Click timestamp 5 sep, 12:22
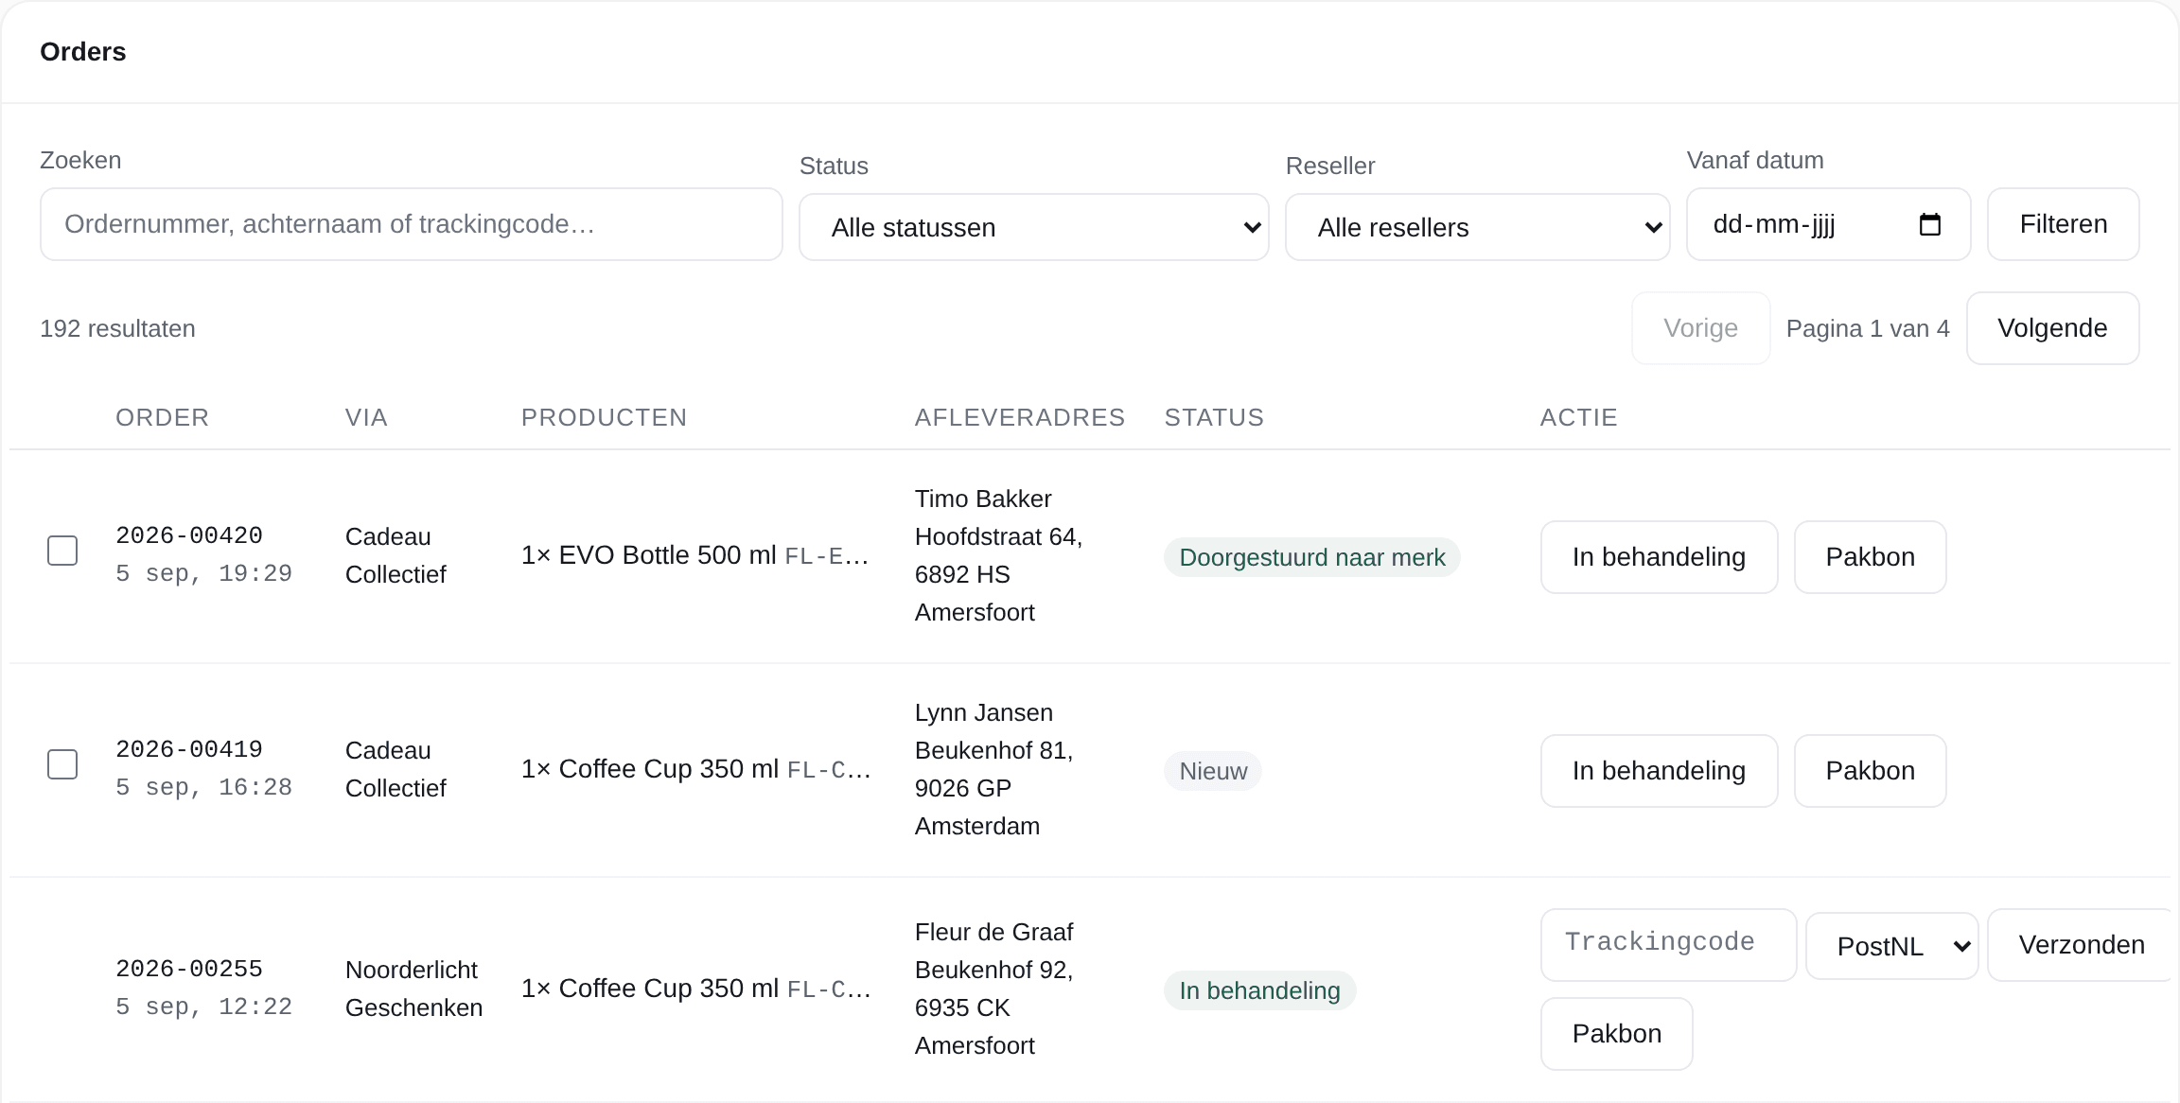Viewport: 2180px width, 1103px height. (x=203, y=1007)
